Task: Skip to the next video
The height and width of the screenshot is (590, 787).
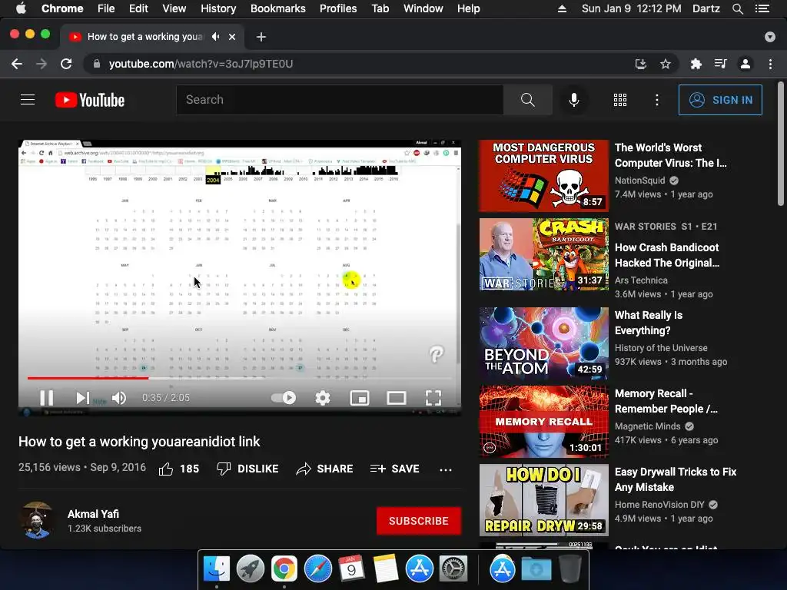Action: point(82,398)
